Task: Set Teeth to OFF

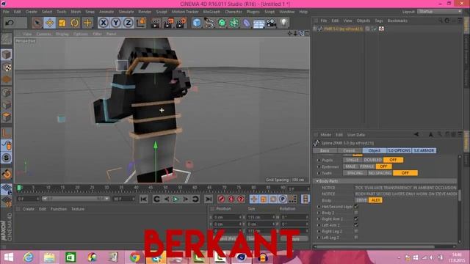Action: (405, 173)
